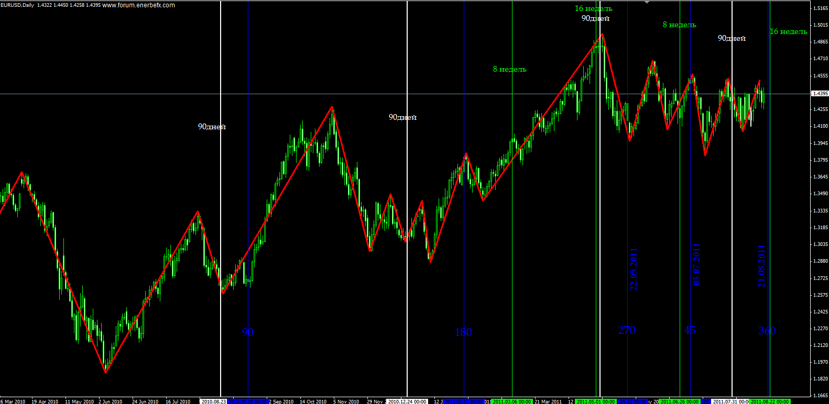The width and height of the screenshot is (829, 404).
Task: Select the blue '270' text label
Action: (x=627, y=330)
